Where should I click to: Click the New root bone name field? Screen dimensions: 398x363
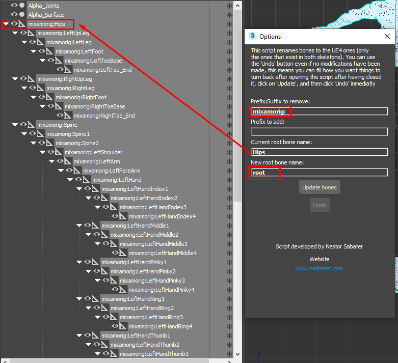coord(320,173)
